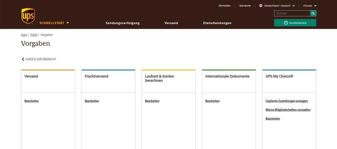
Task: Click into the Suchen search field
Action: [x=292, y=13]
